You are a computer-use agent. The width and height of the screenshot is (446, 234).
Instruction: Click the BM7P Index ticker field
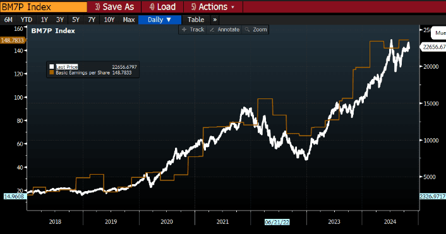tap(44, 7)
